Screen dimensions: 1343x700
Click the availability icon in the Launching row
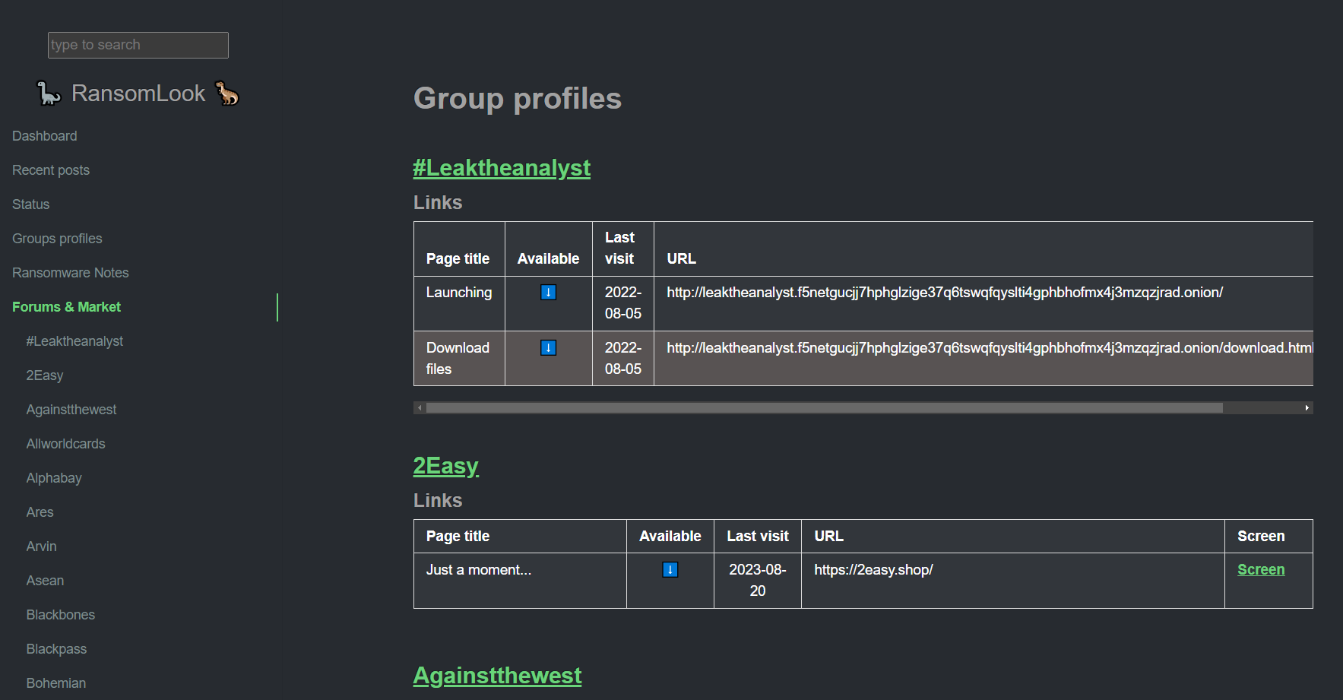coord(548,293)
